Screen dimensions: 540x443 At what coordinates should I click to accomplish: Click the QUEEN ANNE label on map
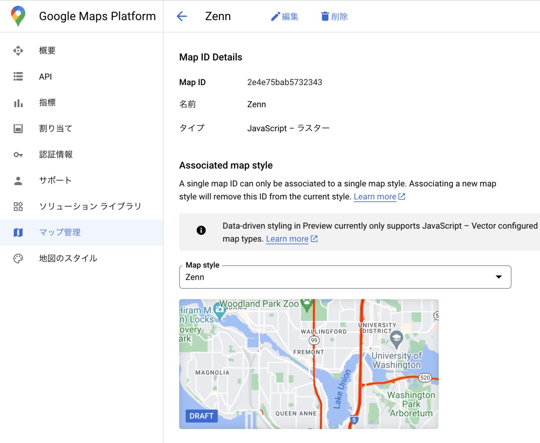point(296,413)
